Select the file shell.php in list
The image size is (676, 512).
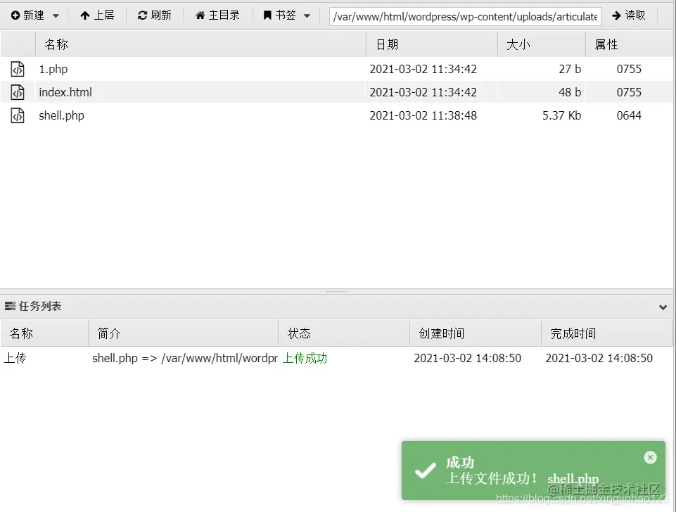pos(62,115)
